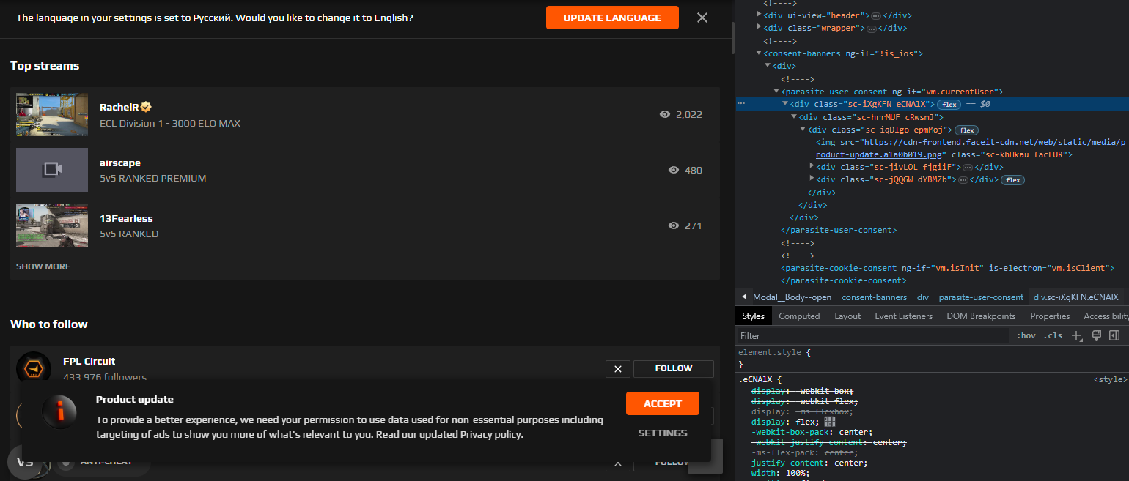Open the three-dots actions for selected node
This screenshot has width=1129, height=481.
click(741, 104)
